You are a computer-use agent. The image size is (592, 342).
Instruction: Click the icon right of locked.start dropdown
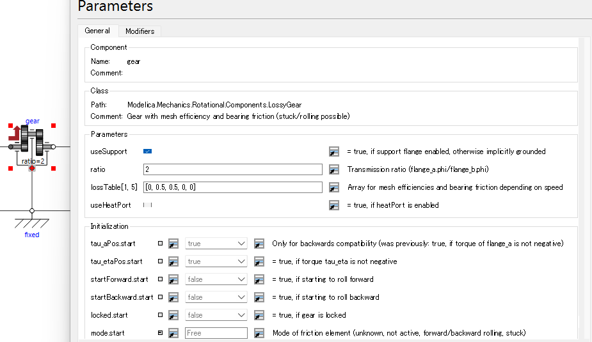[x=259, y=315]
